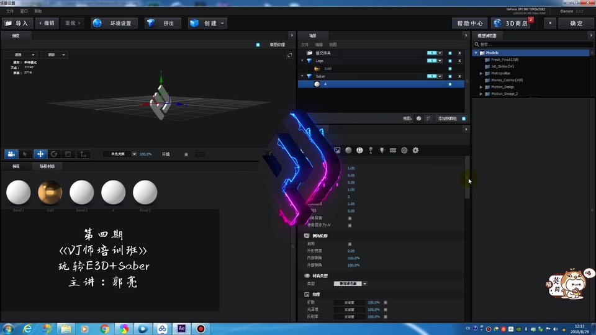
Task: Expand the Metropolitan folder
Action: 481,73
